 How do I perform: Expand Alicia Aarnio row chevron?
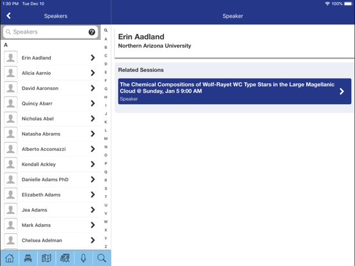pyautogui.click(x=93, y=73)
